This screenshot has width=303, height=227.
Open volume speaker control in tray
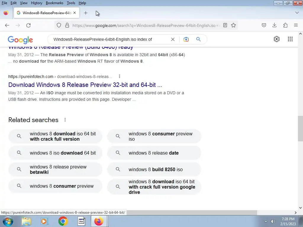(x=273, y=221)
